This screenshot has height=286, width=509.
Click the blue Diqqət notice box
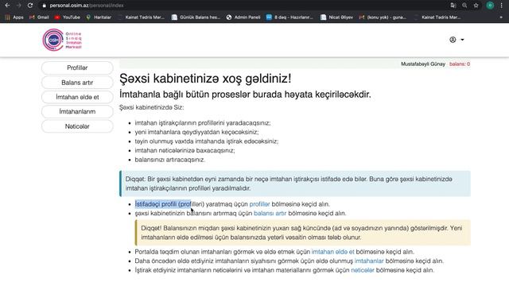pyautogui.click(x=295, y=184)
